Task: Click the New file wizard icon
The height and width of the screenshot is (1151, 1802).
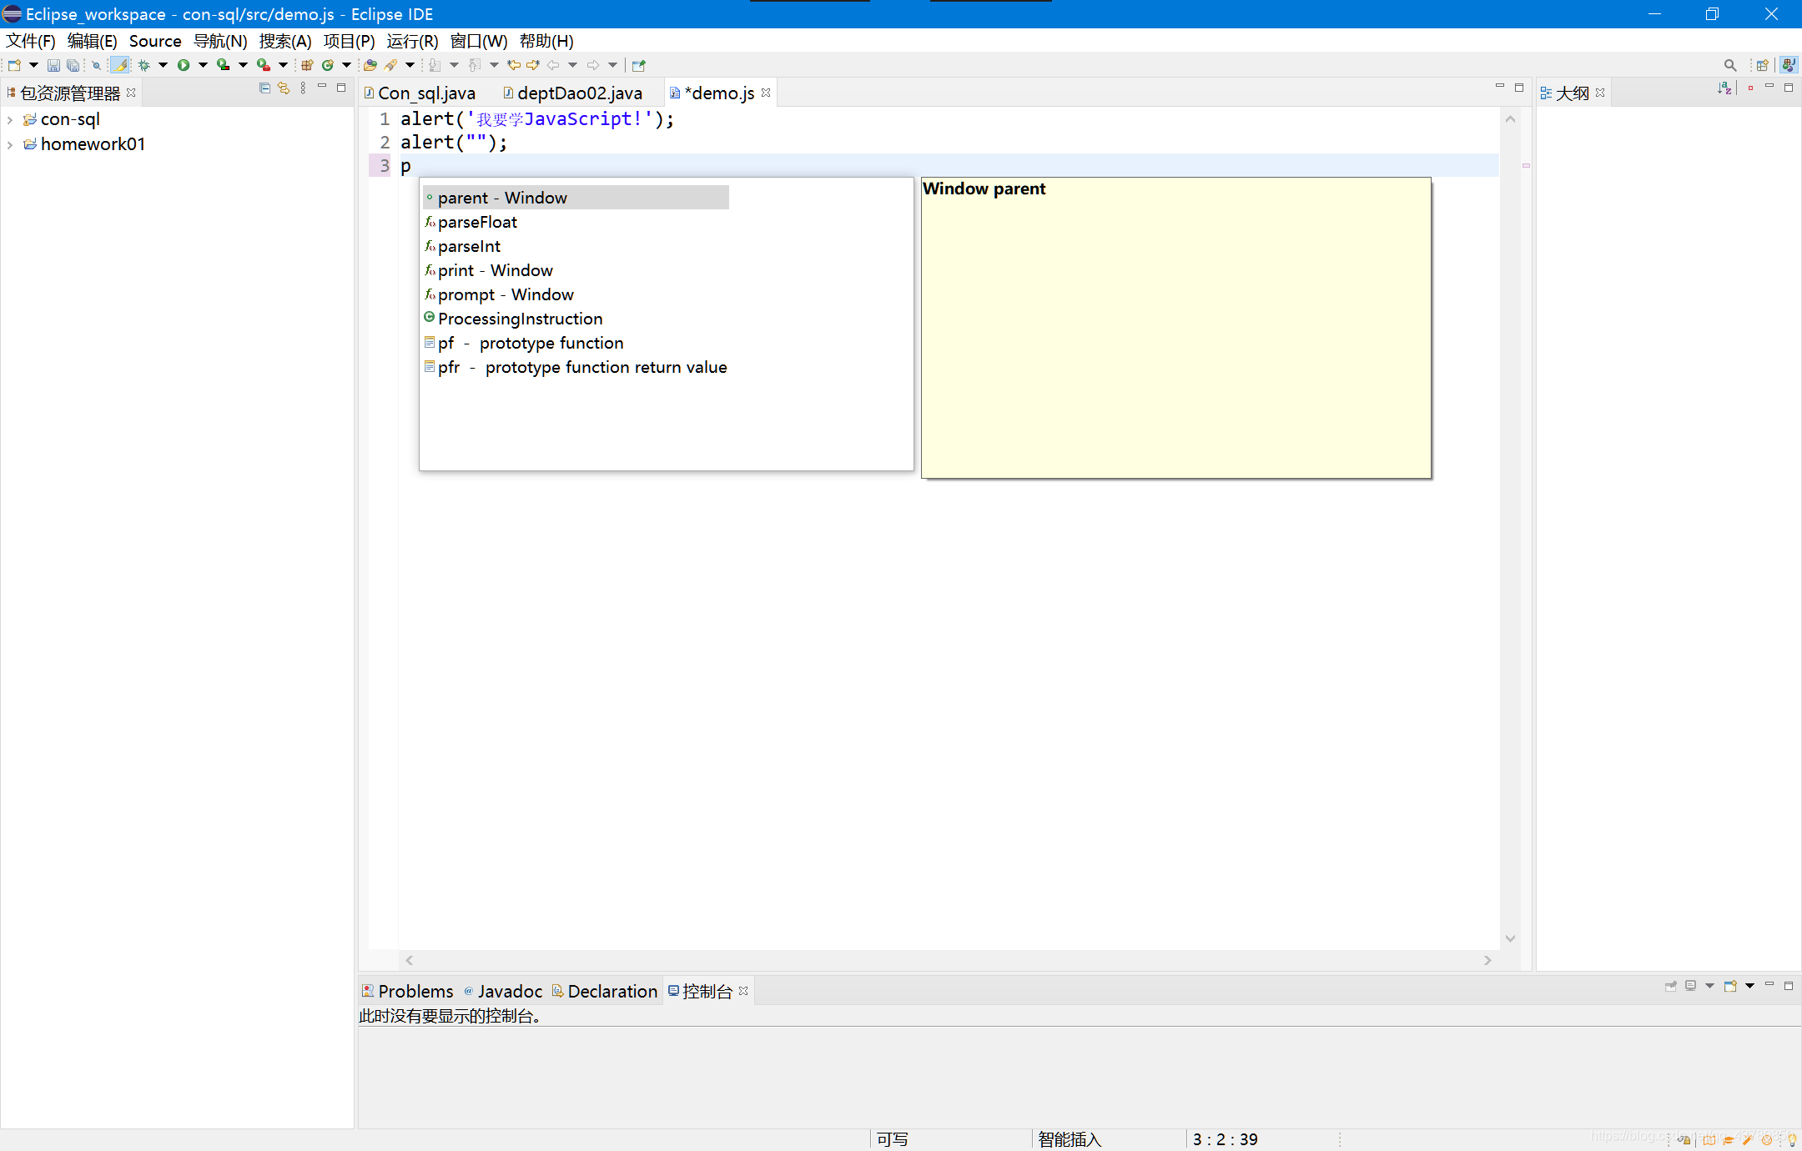Action: [x=14, y=65]
